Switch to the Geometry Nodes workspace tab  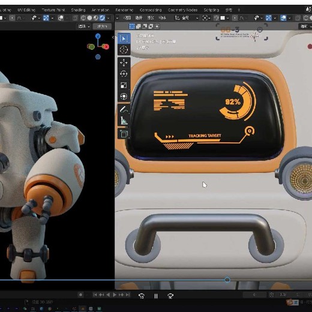coord(182,10)
